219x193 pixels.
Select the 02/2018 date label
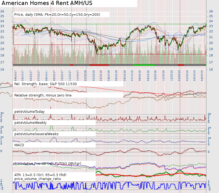click(93, 75)
